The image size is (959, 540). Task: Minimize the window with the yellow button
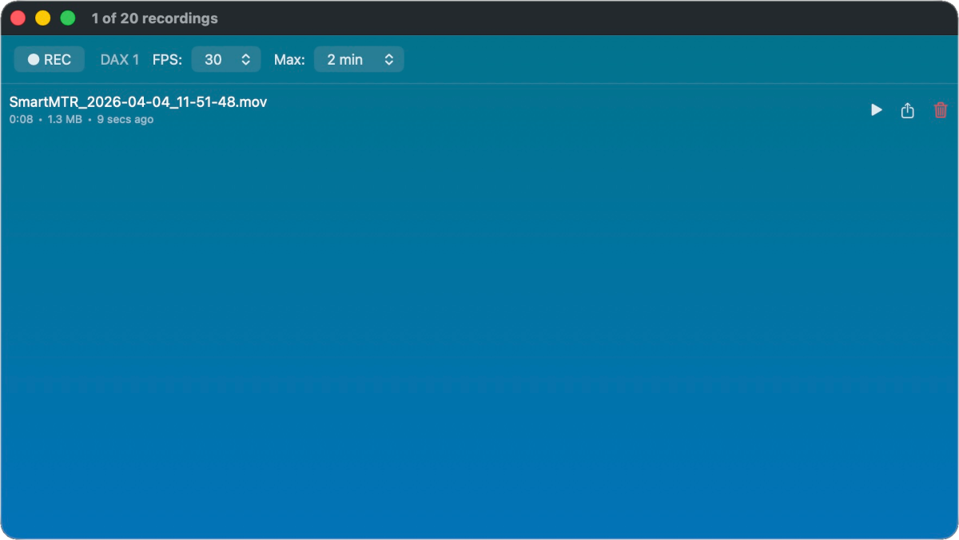coord(43,18)
